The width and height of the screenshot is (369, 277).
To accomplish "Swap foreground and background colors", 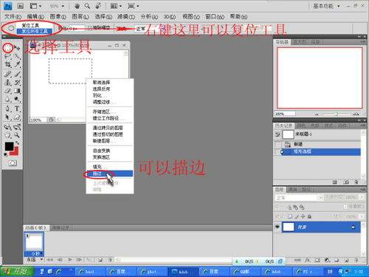I will pos(17,143).
